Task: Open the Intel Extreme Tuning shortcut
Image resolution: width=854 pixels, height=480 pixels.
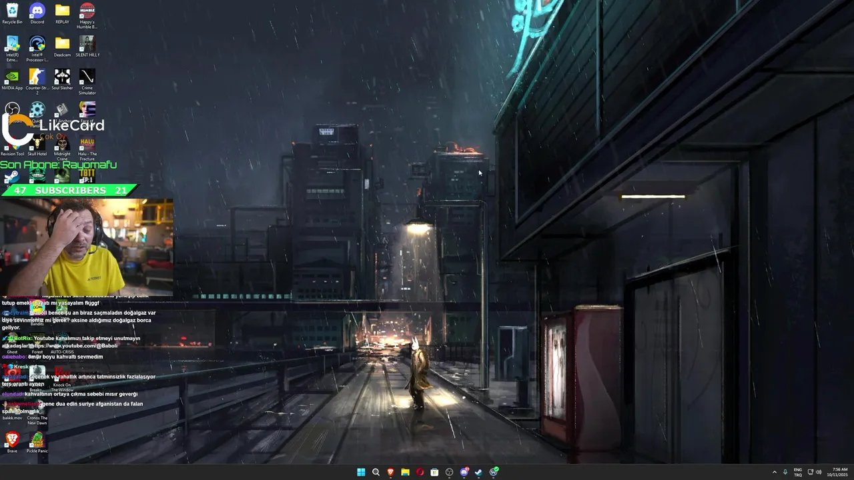Action: point(12,49)
